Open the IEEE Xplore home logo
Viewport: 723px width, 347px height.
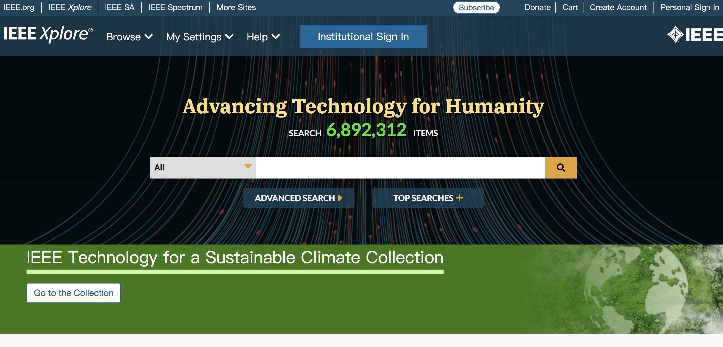tap(48, 34)
